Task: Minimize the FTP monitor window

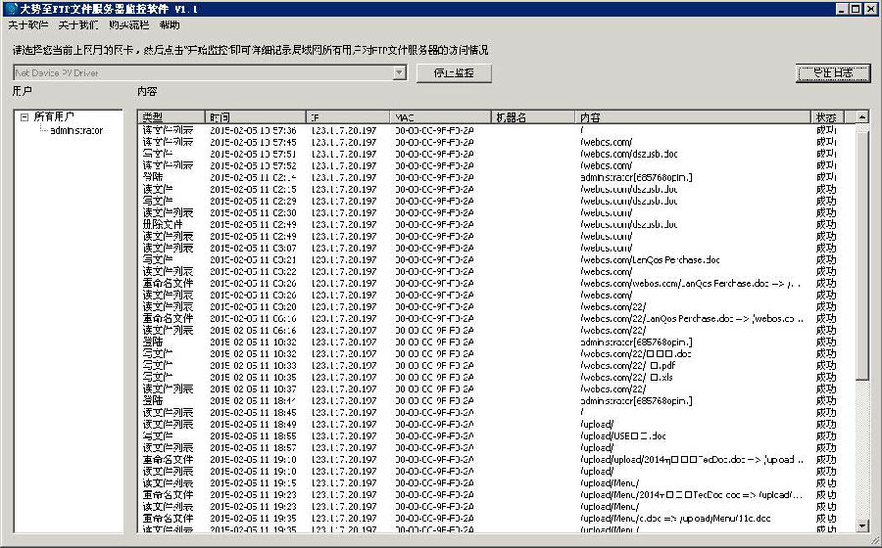Action: point(841,9)
